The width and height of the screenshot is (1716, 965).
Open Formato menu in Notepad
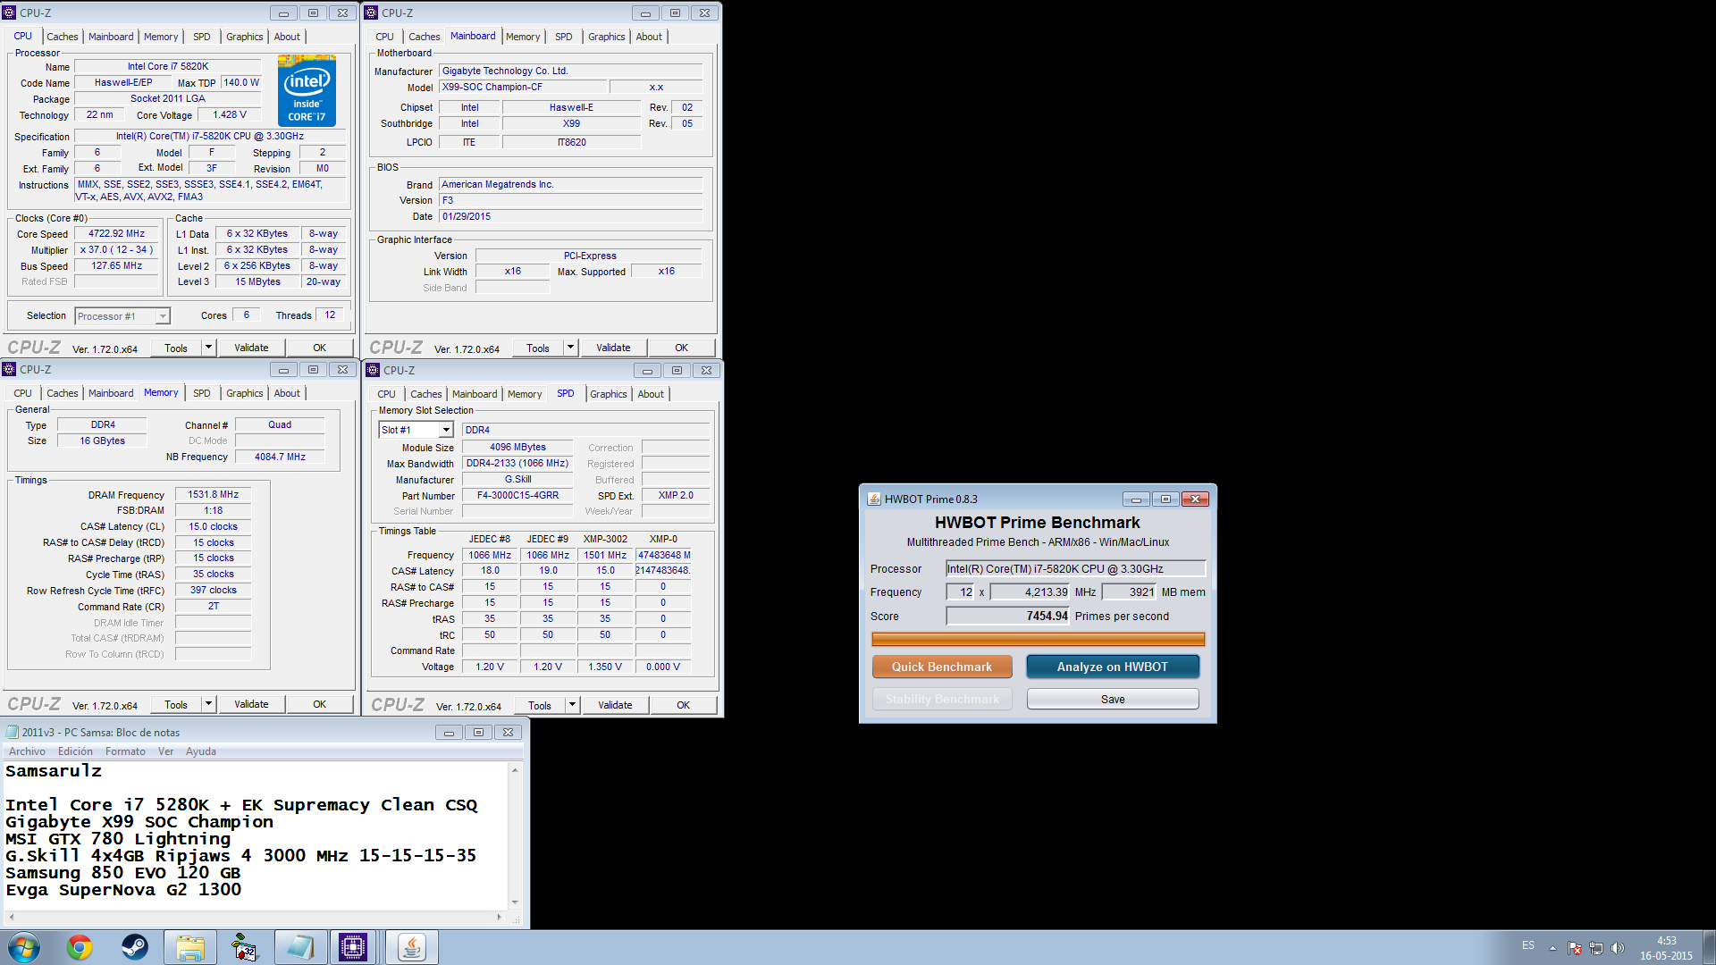click(125, 751)
